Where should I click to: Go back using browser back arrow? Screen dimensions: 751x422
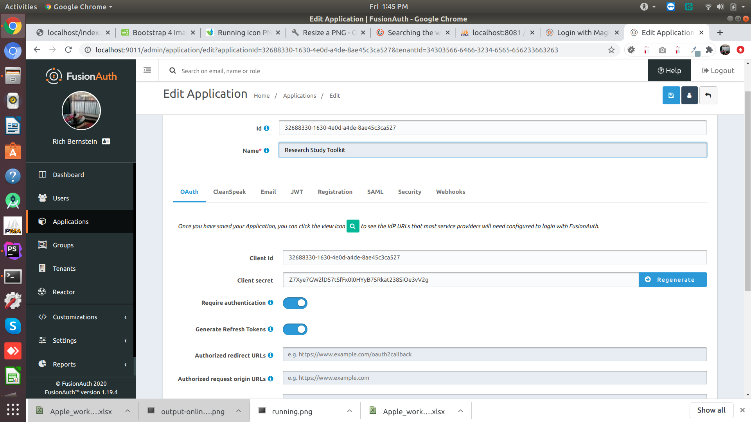(37, 50)
